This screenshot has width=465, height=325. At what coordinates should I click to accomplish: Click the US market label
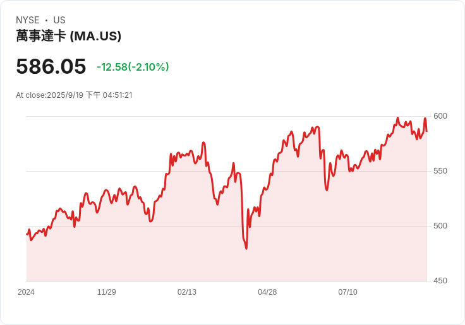click(x=59, y=20)
